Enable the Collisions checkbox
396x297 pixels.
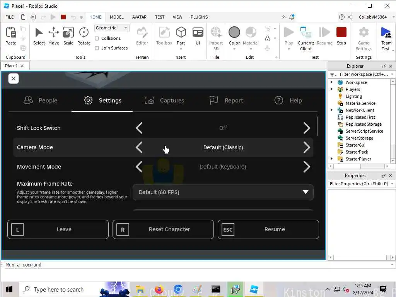point(97,38)
